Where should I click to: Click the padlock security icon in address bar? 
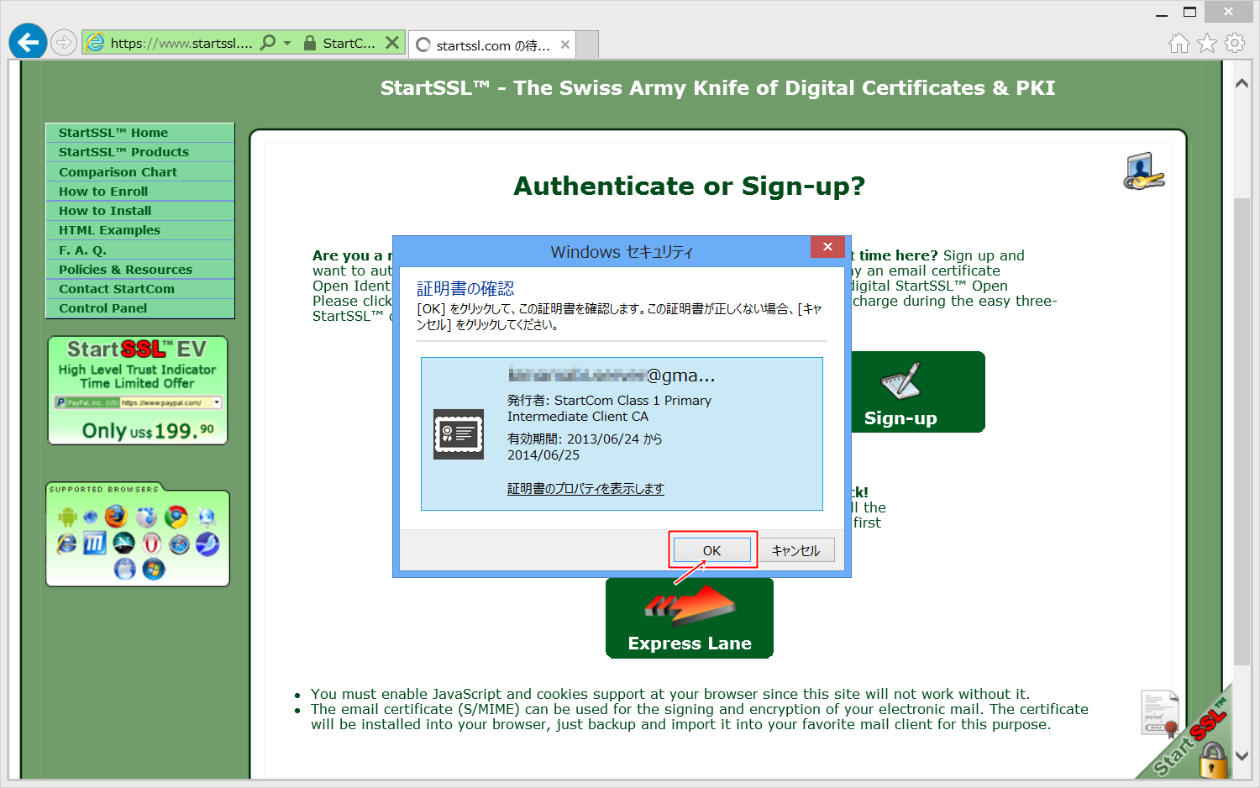pos(310,43)
